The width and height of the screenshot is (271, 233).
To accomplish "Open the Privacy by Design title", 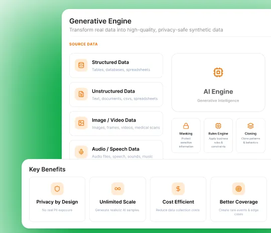I will tap(57, 202).
